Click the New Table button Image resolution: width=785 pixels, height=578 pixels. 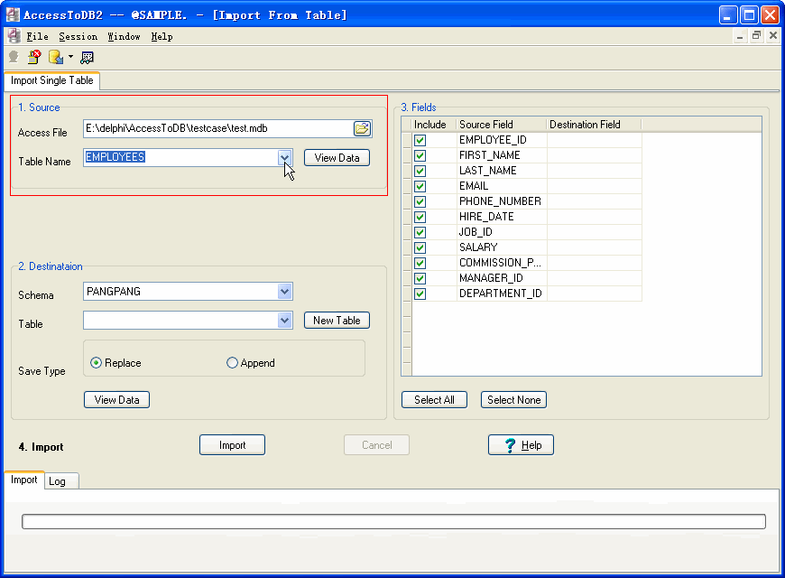[337, 321]
